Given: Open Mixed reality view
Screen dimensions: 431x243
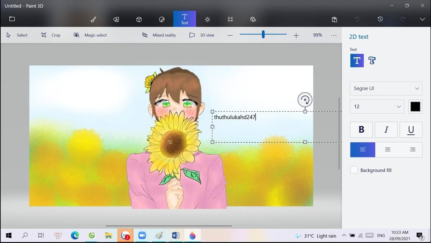Looking at the screenshot, I should [x=159, y=35].
